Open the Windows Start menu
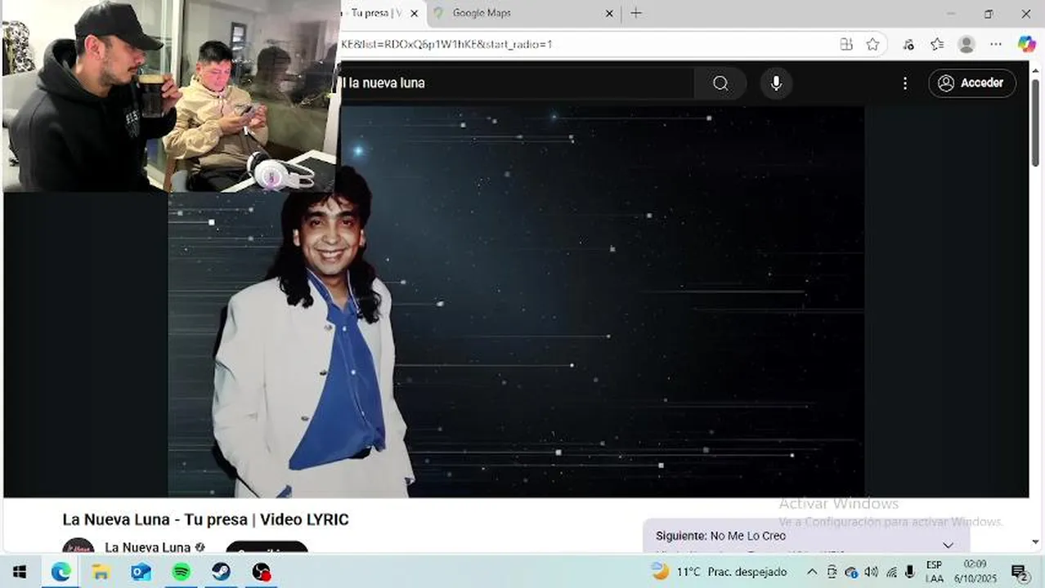 tap(20, 572)
